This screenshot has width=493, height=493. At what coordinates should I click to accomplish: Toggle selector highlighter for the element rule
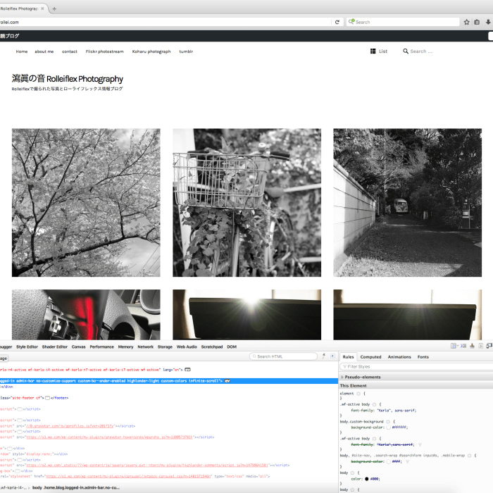pos(358,394)
